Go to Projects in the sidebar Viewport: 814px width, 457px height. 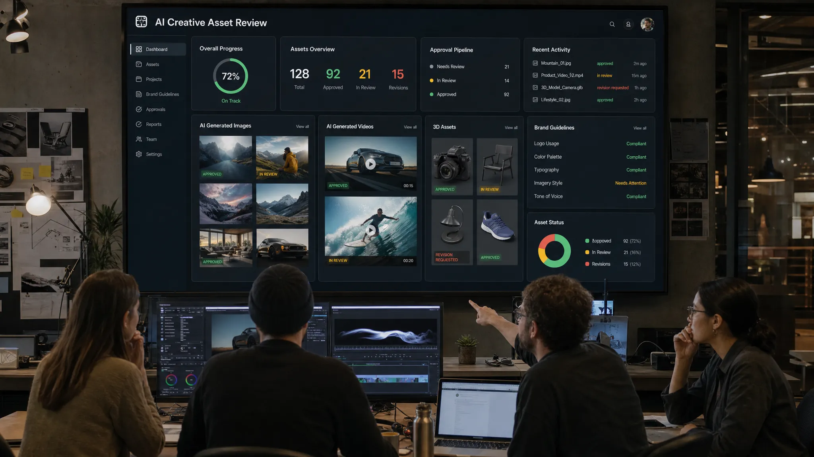[x=154, y=79]
